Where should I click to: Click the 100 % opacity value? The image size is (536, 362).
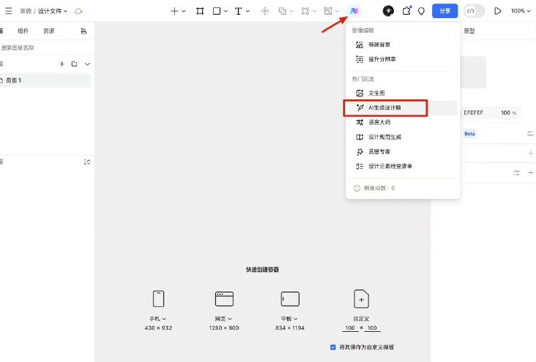509,113
